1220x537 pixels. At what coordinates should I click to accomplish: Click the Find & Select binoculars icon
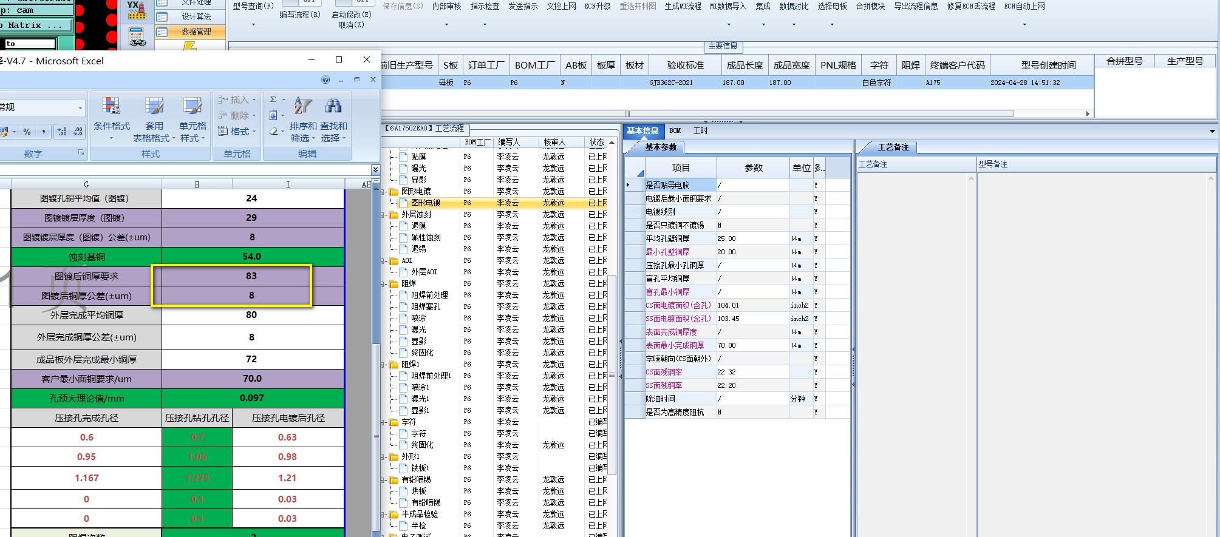(333, 106)
